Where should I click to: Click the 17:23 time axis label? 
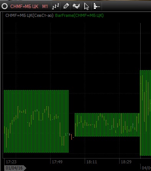click(11, 162)
